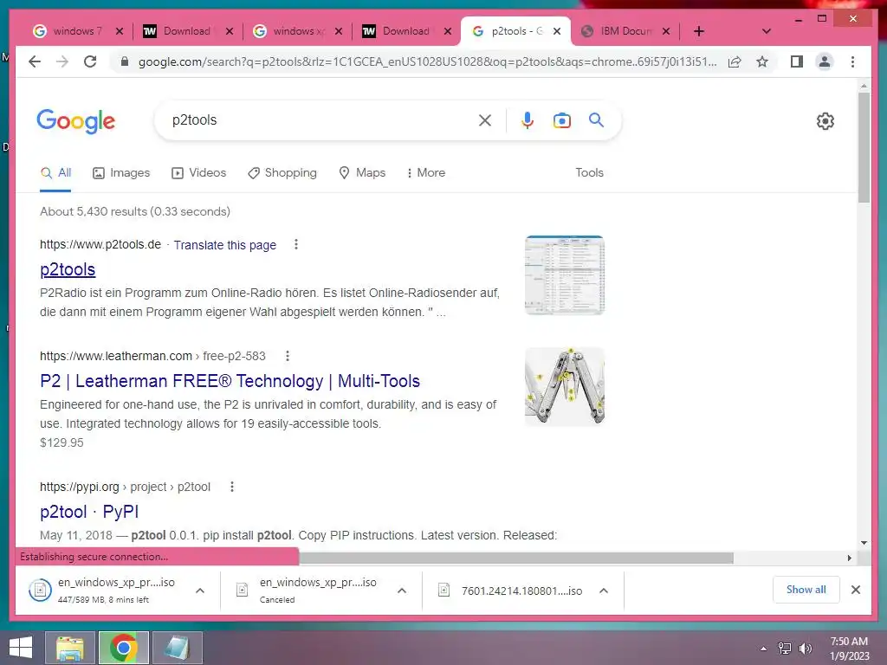887x665 pixels.
Task: Open the p2tools result link
Action: coord(68,269)
